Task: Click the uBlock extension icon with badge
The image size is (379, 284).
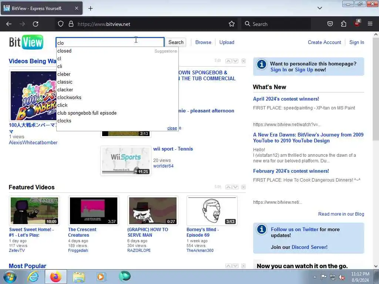Action: coord(357,23)
